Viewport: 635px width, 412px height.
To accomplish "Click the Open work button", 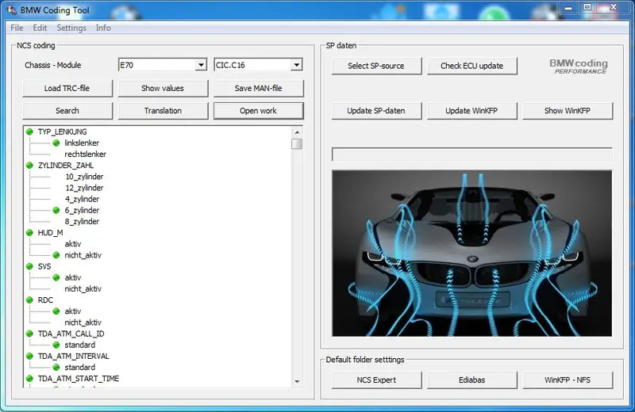I will coord(259,111).
